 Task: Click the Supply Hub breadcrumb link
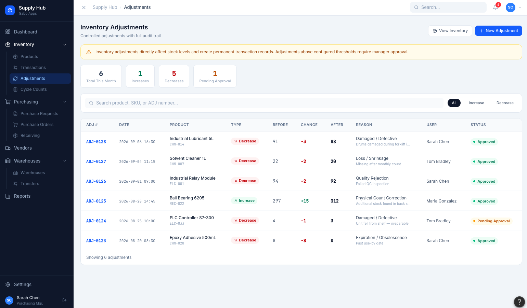tap(105, 7)
